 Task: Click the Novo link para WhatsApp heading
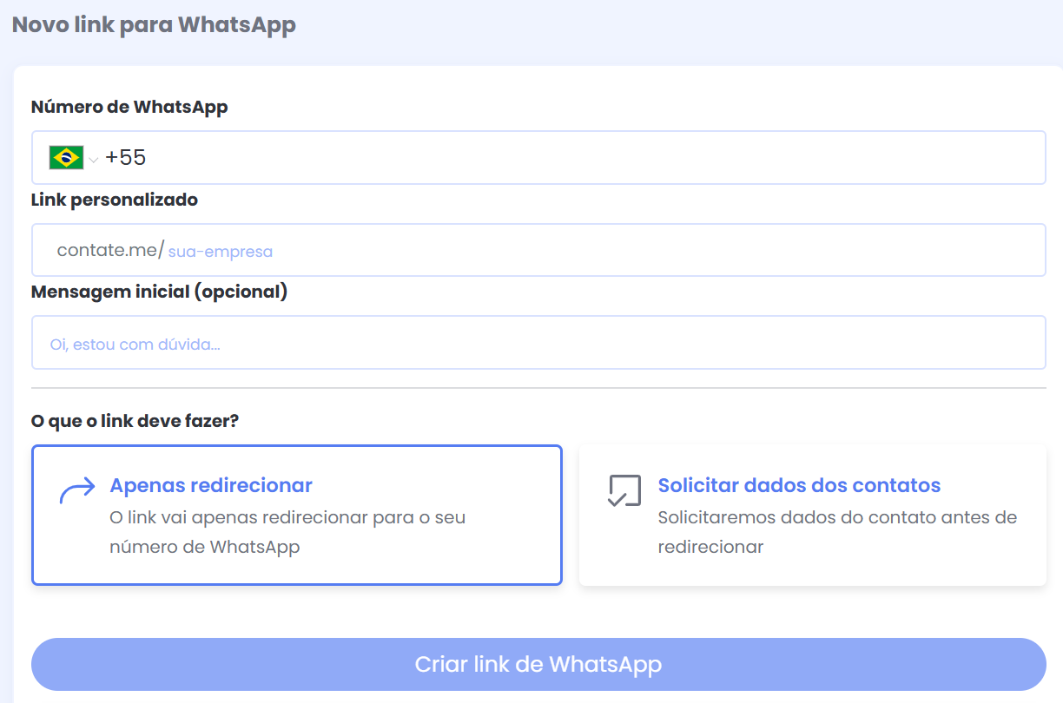pos(154,25)
